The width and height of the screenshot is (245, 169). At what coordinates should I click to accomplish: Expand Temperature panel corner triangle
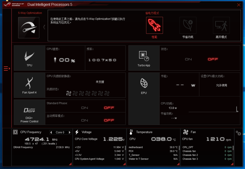coord(178,164)
